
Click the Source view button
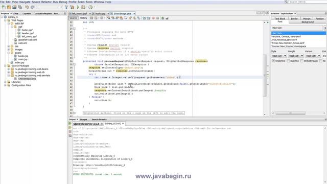click(73, 18)
